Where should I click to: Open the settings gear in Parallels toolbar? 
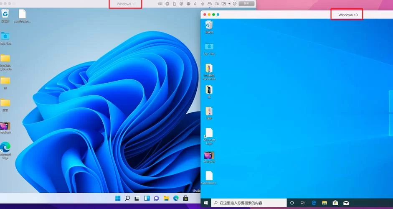tap(235, 4)
